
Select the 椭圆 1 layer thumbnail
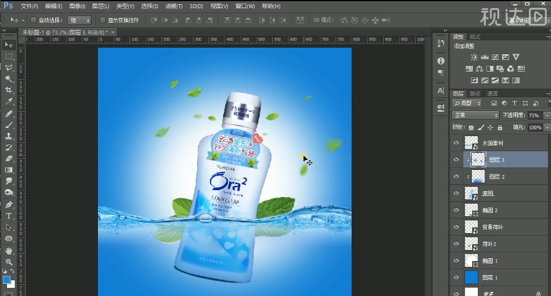click(x=471, y=261)
